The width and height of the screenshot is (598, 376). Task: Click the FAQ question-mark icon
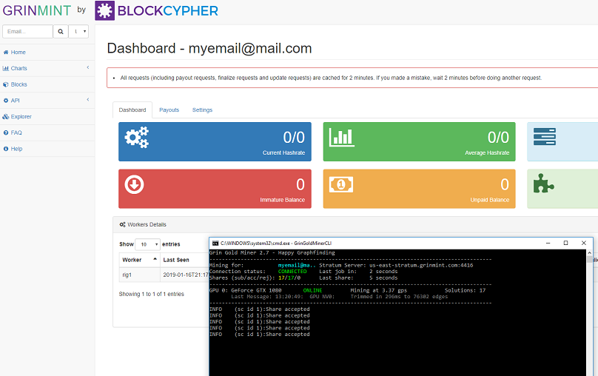tap(6, 132)
